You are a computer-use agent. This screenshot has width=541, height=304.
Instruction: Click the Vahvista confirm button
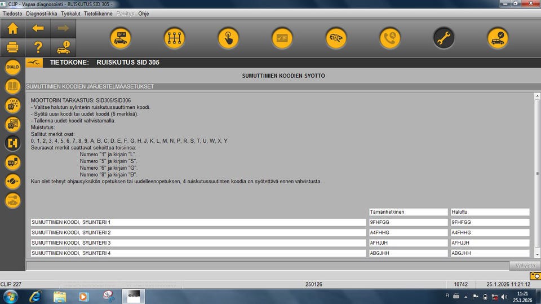pyautogui.click(x=525, y=266)
